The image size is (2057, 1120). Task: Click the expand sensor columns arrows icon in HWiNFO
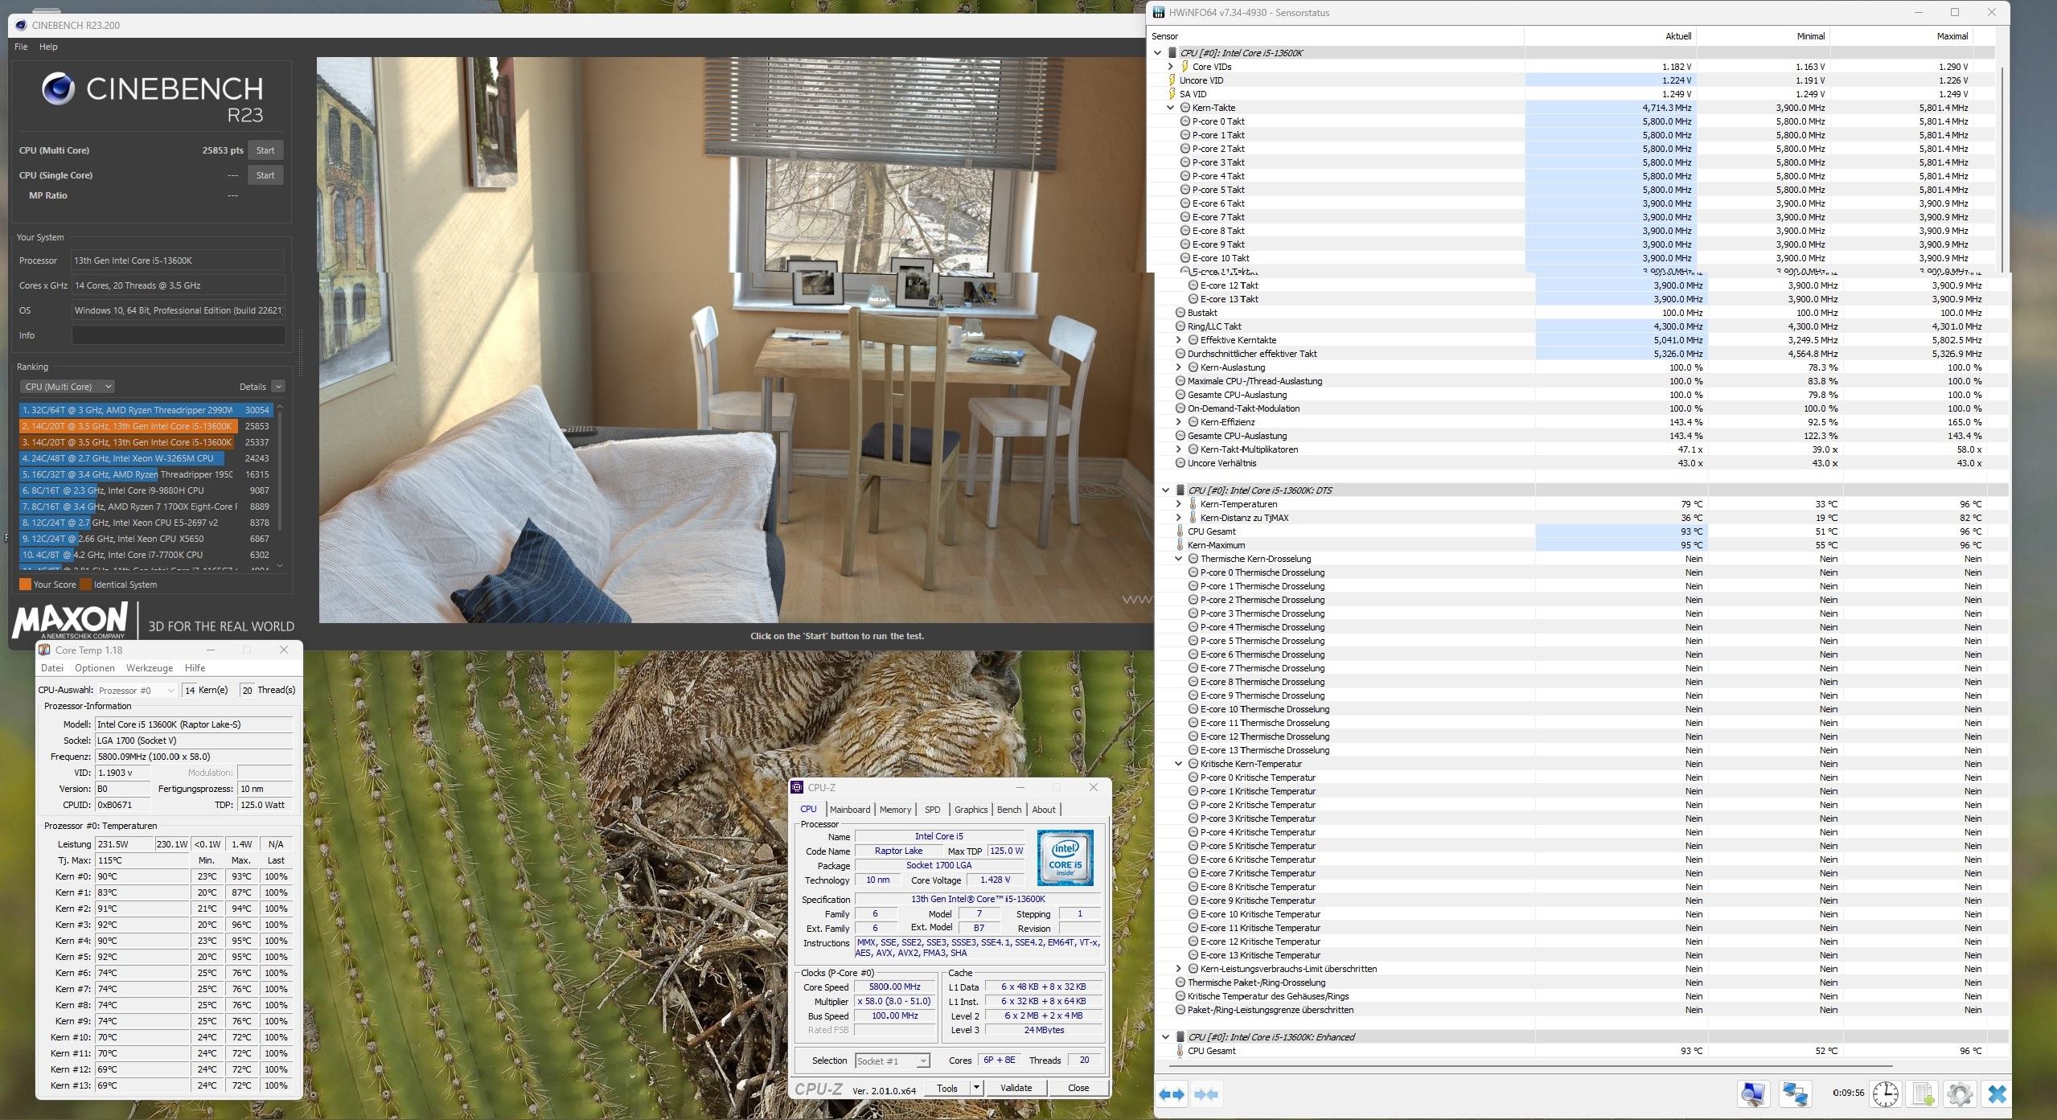pos(1172,1094)
